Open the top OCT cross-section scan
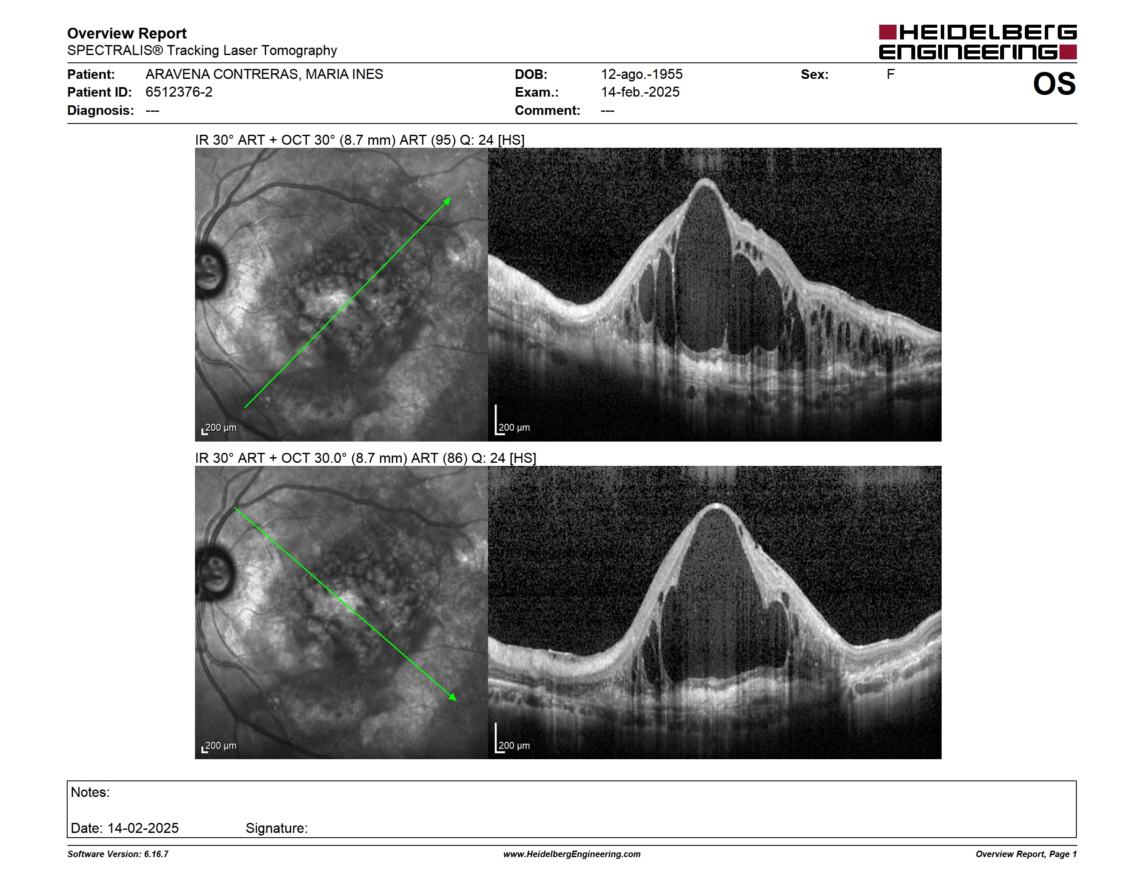 (x=715, y=294)
